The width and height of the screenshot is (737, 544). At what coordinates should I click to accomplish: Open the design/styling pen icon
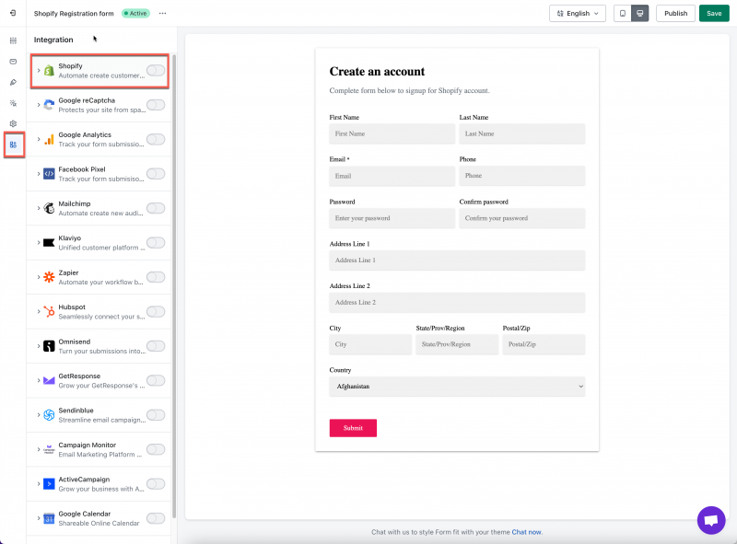[13, 83]
